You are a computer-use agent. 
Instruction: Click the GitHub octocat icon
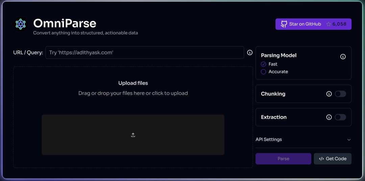(284, 24)
